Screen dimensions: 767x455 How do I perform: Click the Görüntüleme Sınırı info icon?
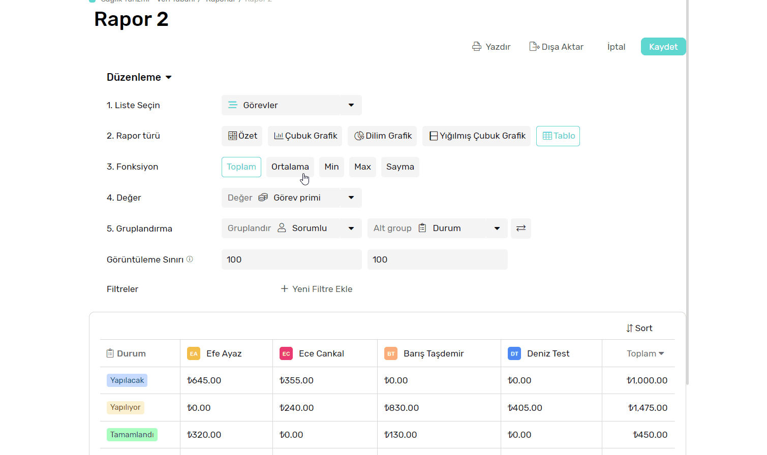point(190,259)
